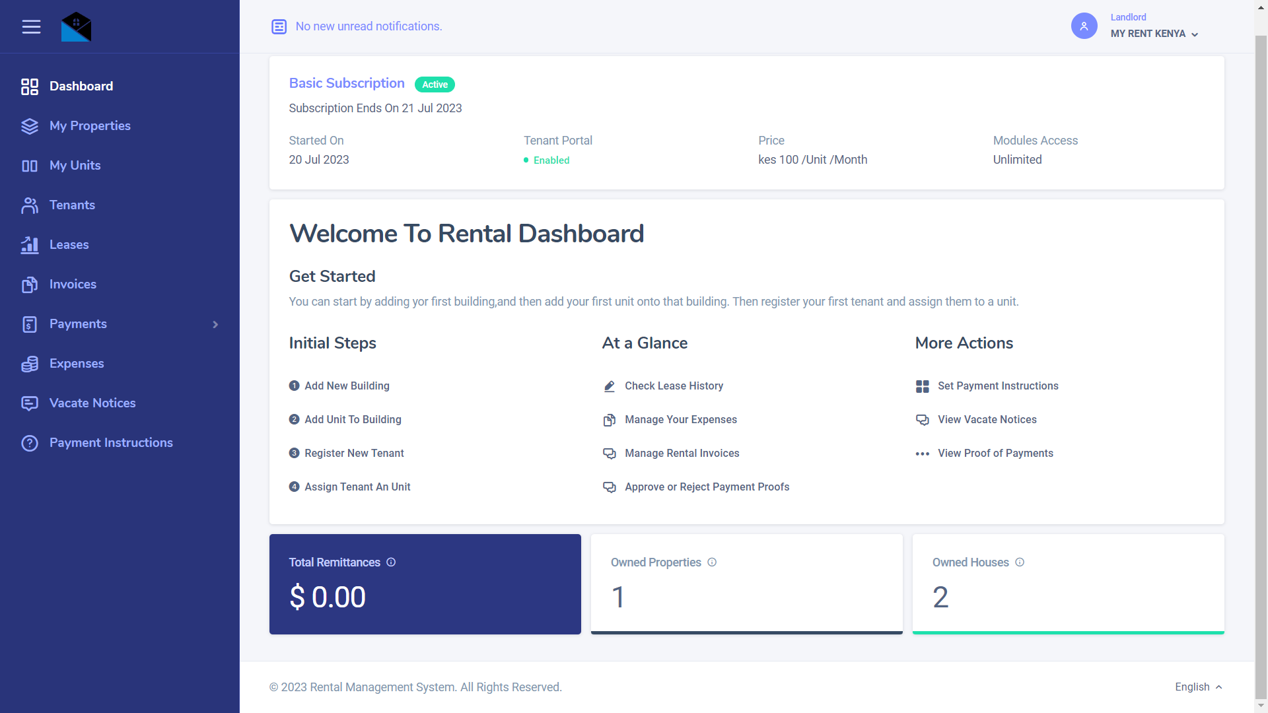Expand the Payments submenu chevron

(x=215, y=324)
